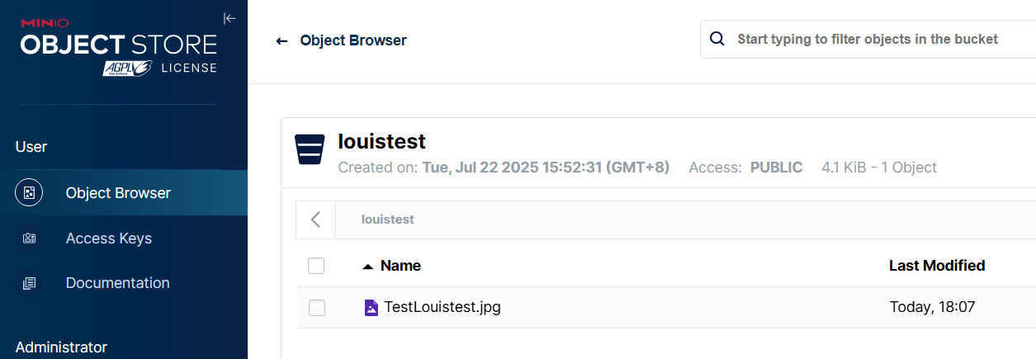Click the Object Browser sidebar icon
Screen dimensions: 1036x359
click(29, 193)
